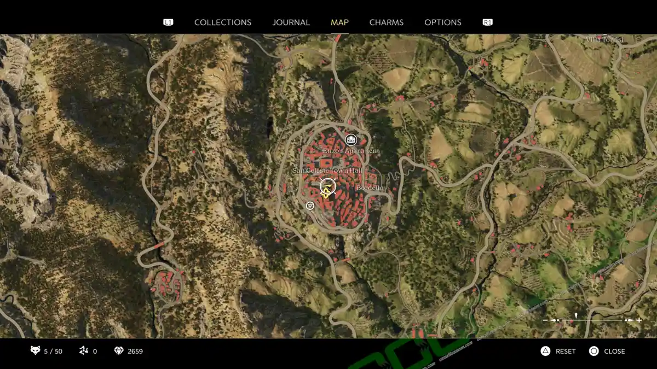Click the 2659 currency value

click(x=135, y=352)
